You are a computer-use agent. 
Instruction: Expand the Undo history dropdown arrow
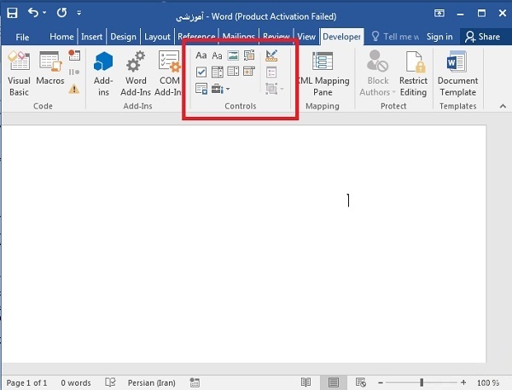coord(43,14)
